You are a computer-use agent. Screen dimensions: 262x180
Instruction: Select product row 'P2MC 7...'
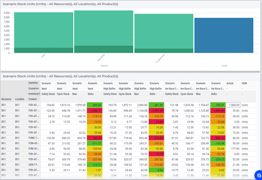pos(34,138)
